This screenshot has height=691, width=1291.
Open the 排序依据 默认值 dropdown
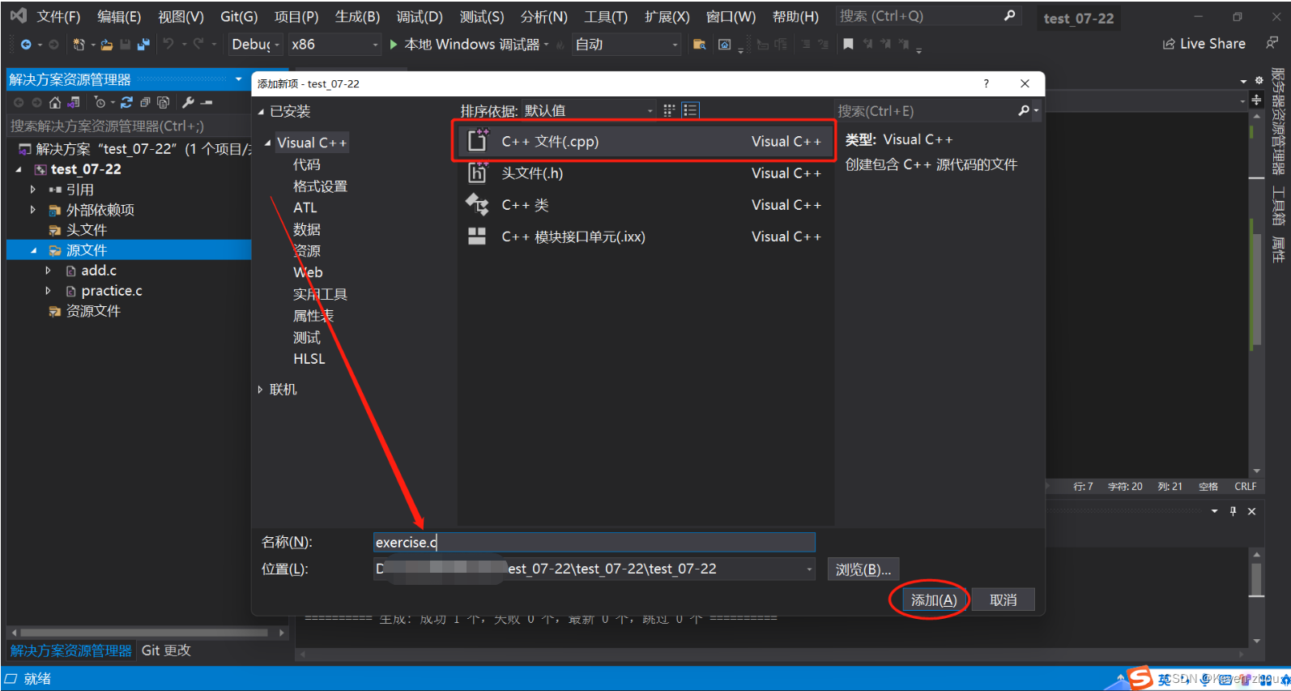click(x=589, y=111)
